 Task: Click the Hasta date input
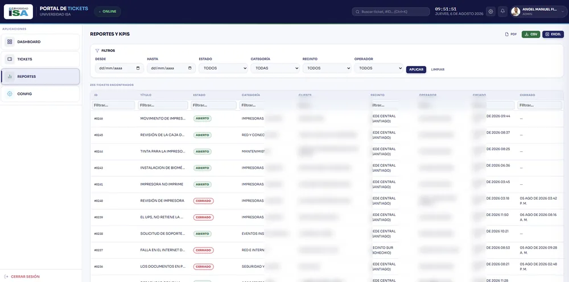pos(171,68)
